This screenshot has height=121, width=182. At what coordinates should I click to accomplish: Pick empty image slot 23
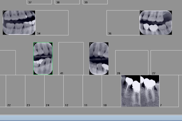click(35, 91)
